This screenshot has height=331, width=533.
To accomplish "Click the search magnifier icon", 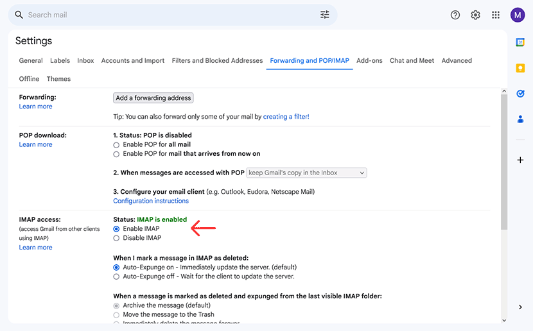I will coord(19,15).
